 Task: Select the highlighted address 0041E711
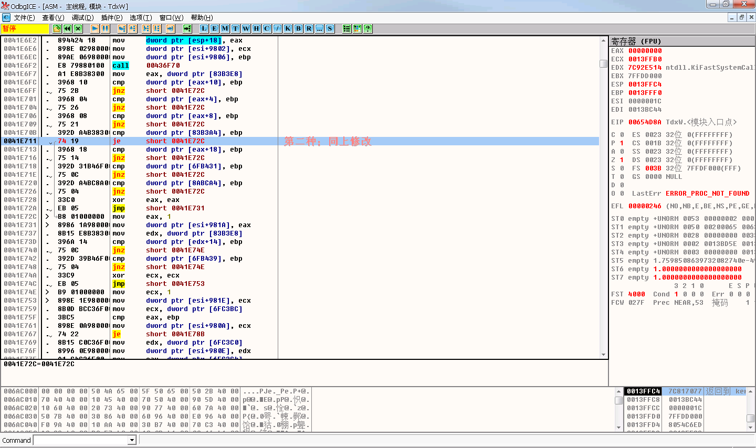pos(20,141)
